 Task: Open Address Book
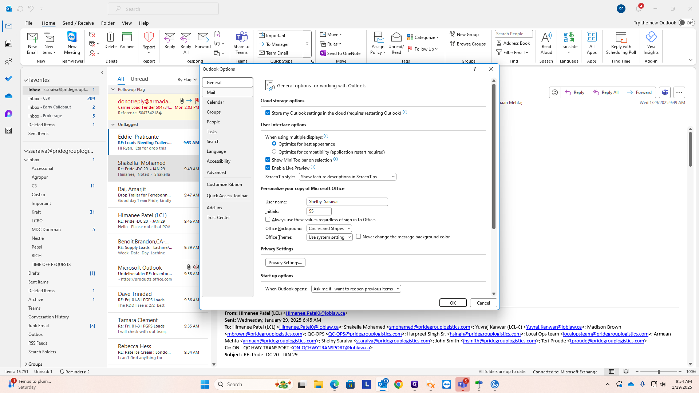(513, 43)
